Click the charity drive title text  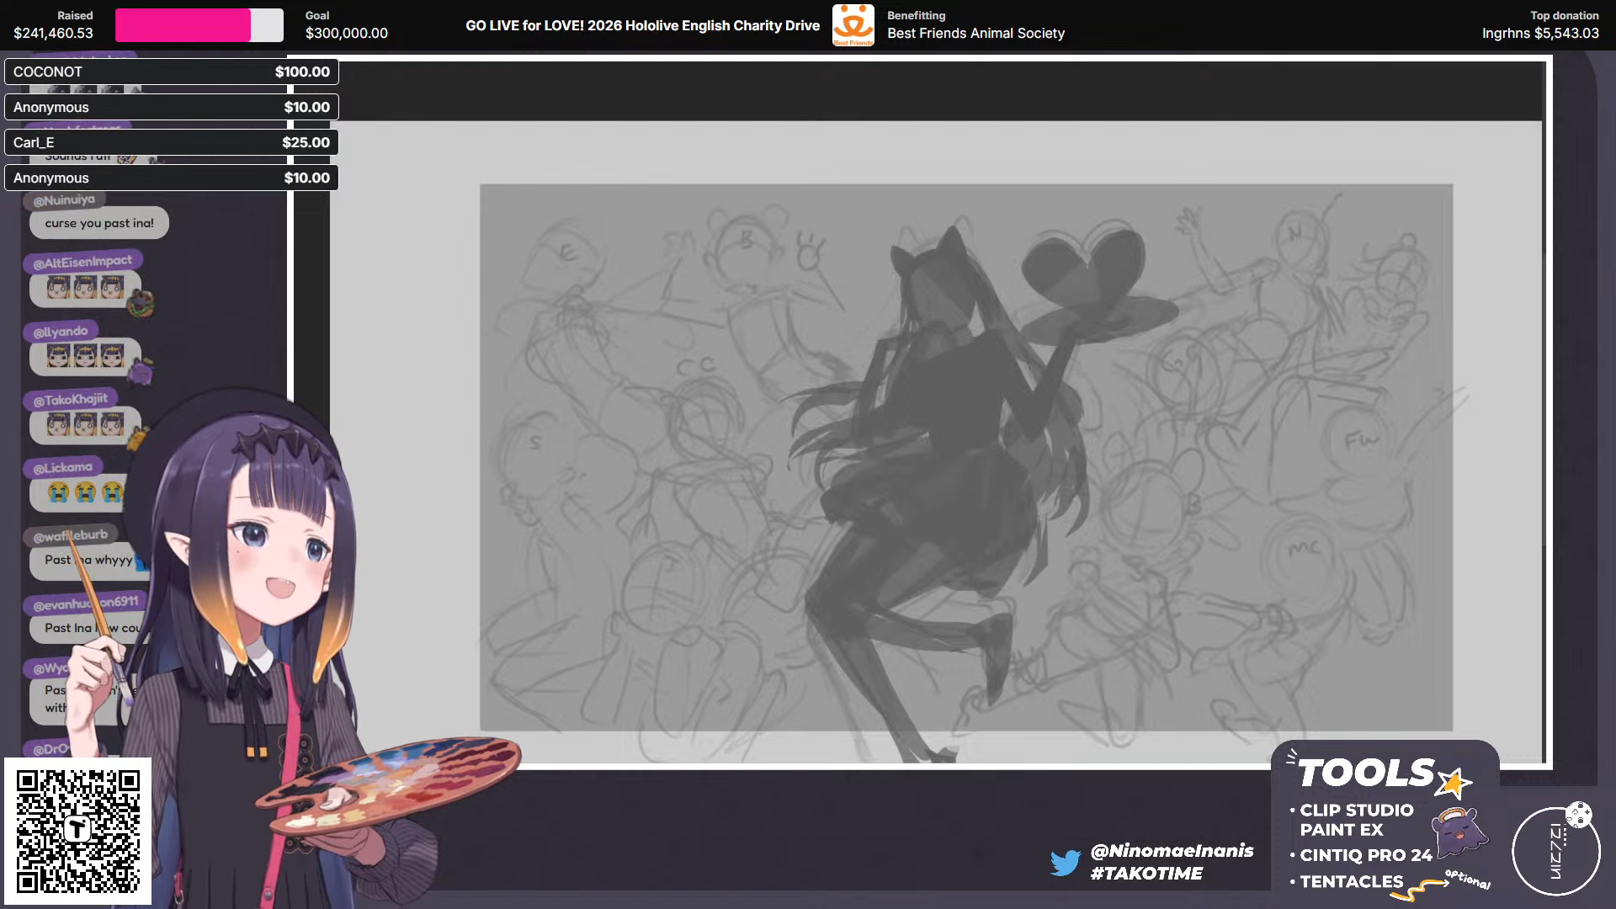point(642,25)
